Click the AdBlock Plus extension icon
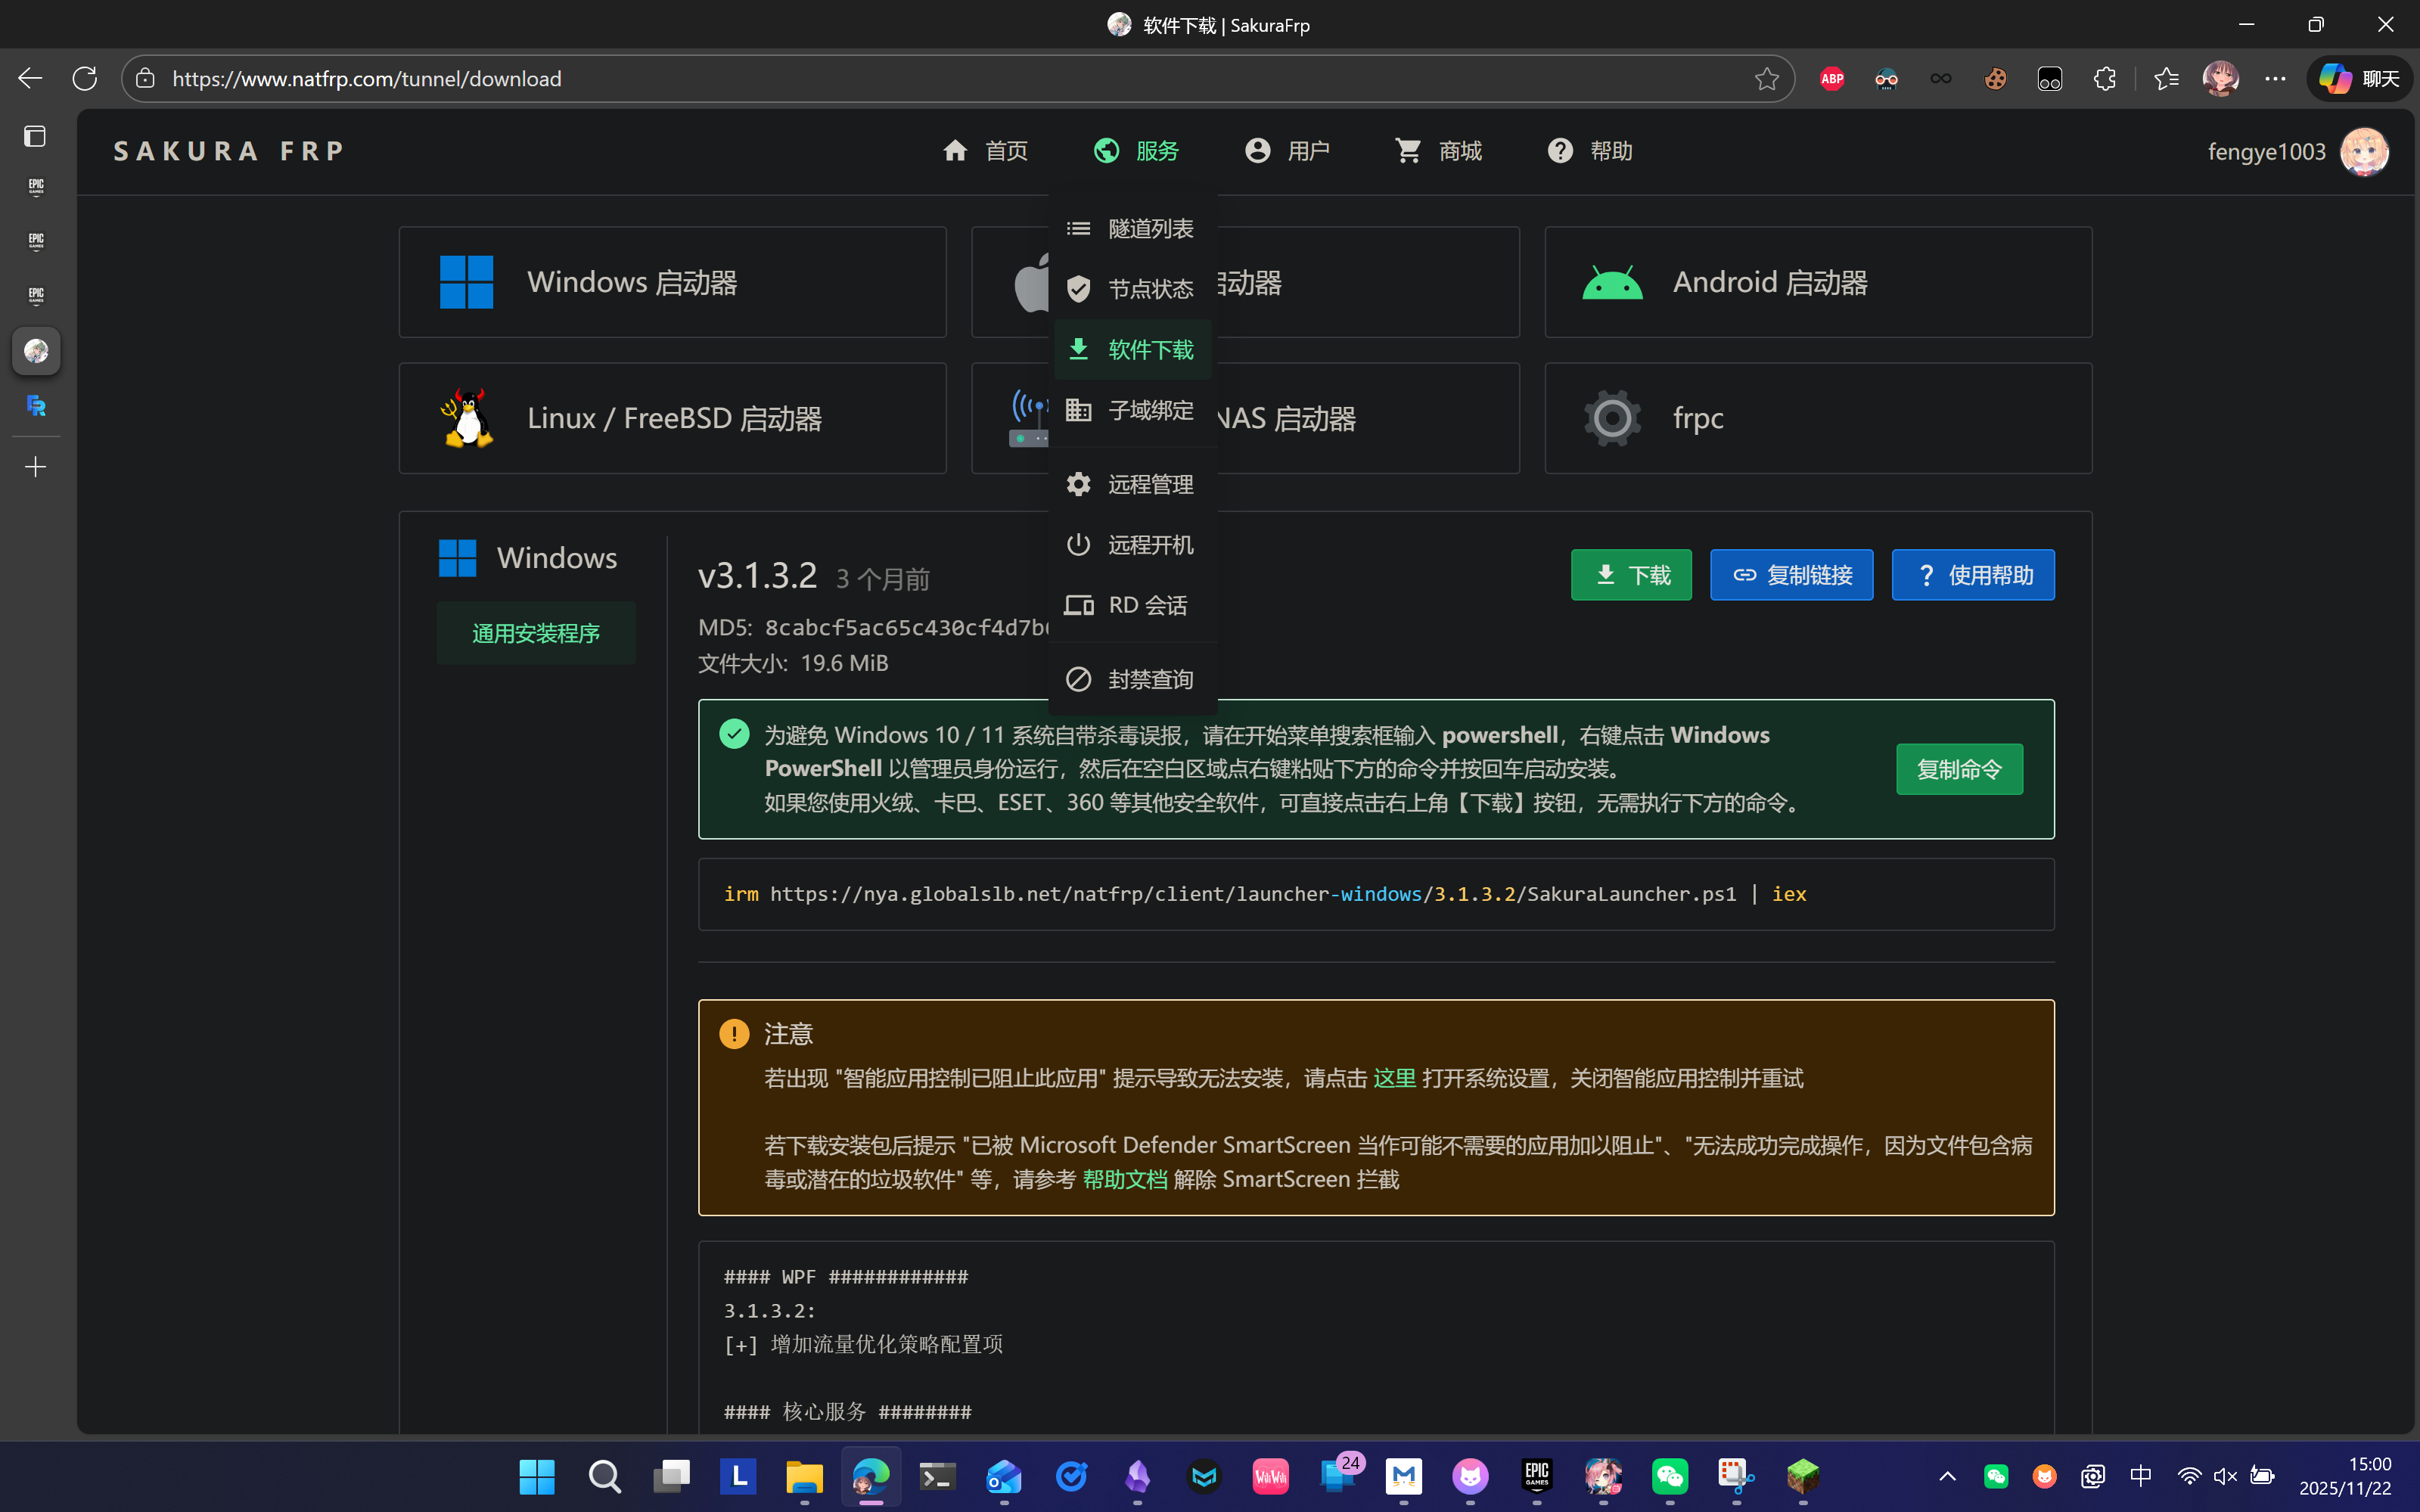Screen dimensions: 2420x1512 tap(1832, 79)
